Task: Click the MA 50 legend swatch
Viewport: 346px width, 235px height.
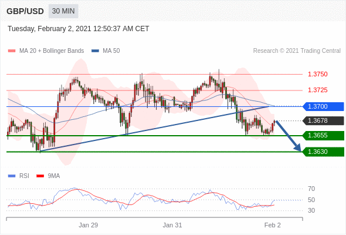Action: (x=95, y=51)
